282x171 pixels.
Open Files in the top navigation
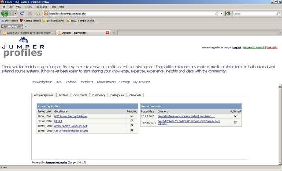(59, 82)
